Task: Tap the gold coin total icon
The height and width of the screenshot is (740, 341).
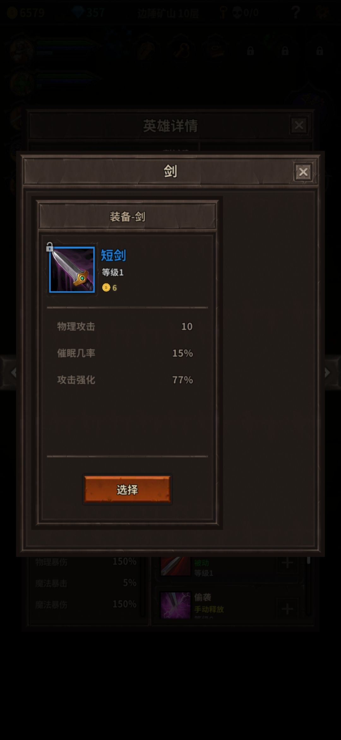Action: click(12, 13)
